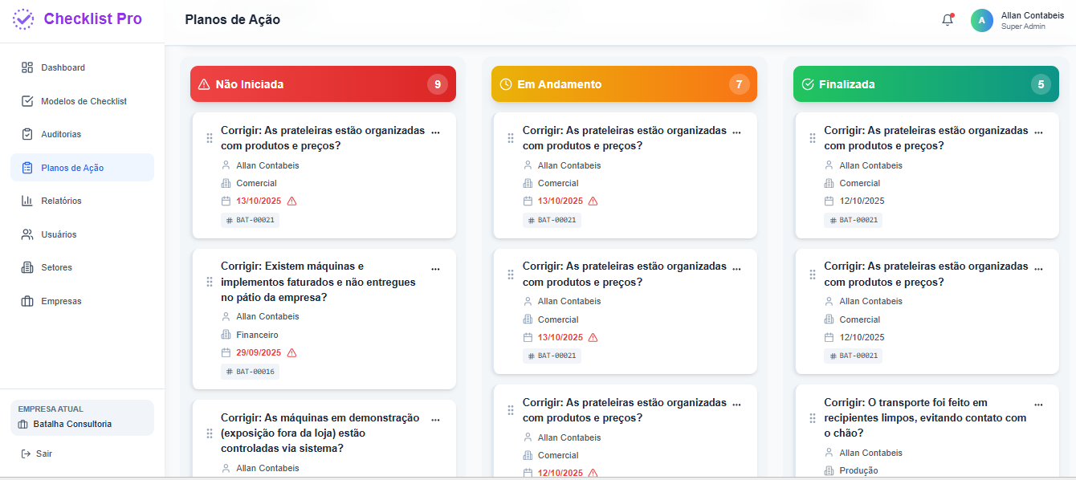Screen dimensions: 1076x480
Task: Click the 'BAT-00016' tag
Action: (x=250, y=372)
